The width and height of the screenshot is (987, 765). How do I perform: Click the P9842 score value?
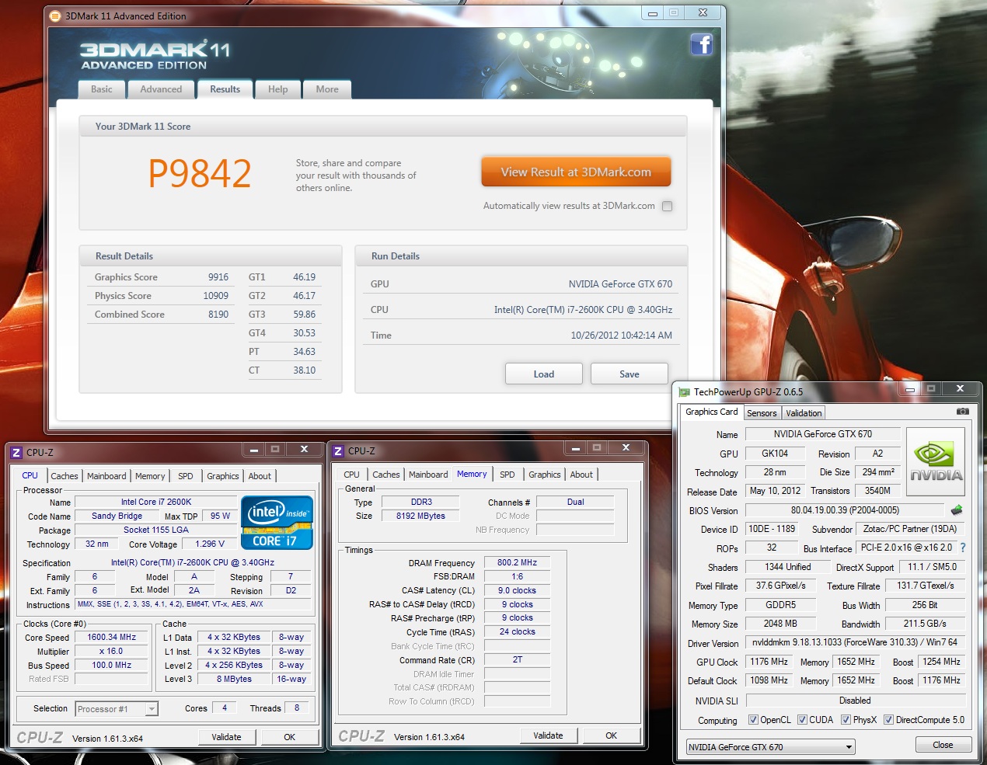(200, 173)
